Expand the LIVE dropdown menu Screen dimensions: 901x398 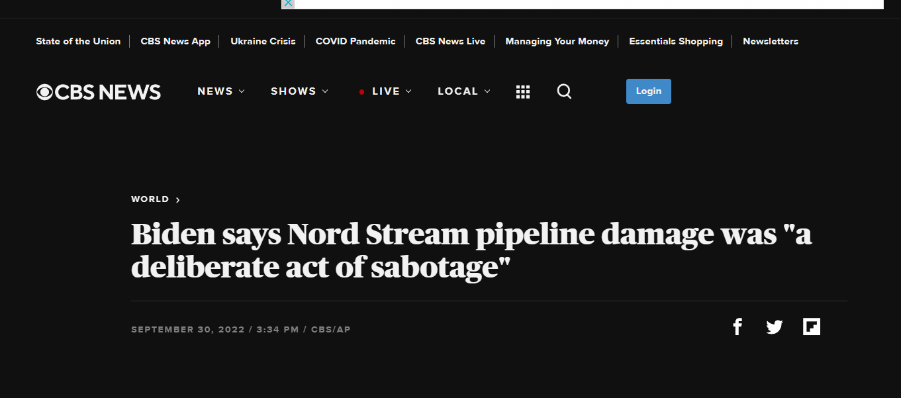coord(385,91)
